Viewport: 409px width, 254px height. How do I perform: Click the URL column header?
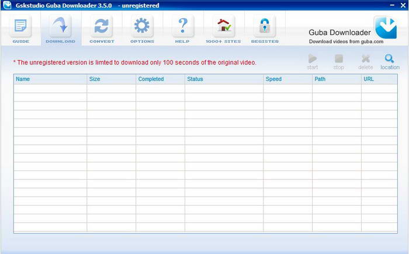point(379,79)
